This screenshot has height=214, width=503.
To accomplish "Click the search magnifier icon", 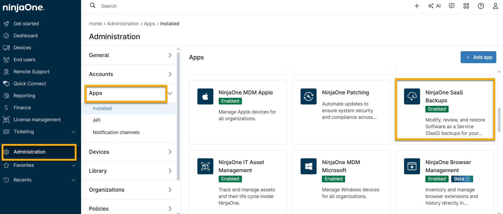I will click(93, 6).
